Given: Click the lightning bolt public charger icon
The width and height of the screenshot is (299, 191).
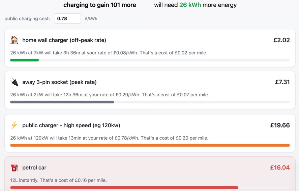Looking at the screenshot, I should tap(14, 126).
